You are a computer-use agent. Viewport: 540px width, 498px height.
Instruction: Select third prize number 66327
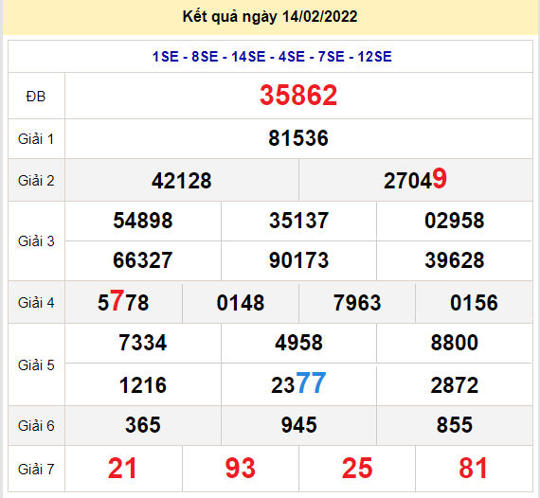tap(143, 260)
